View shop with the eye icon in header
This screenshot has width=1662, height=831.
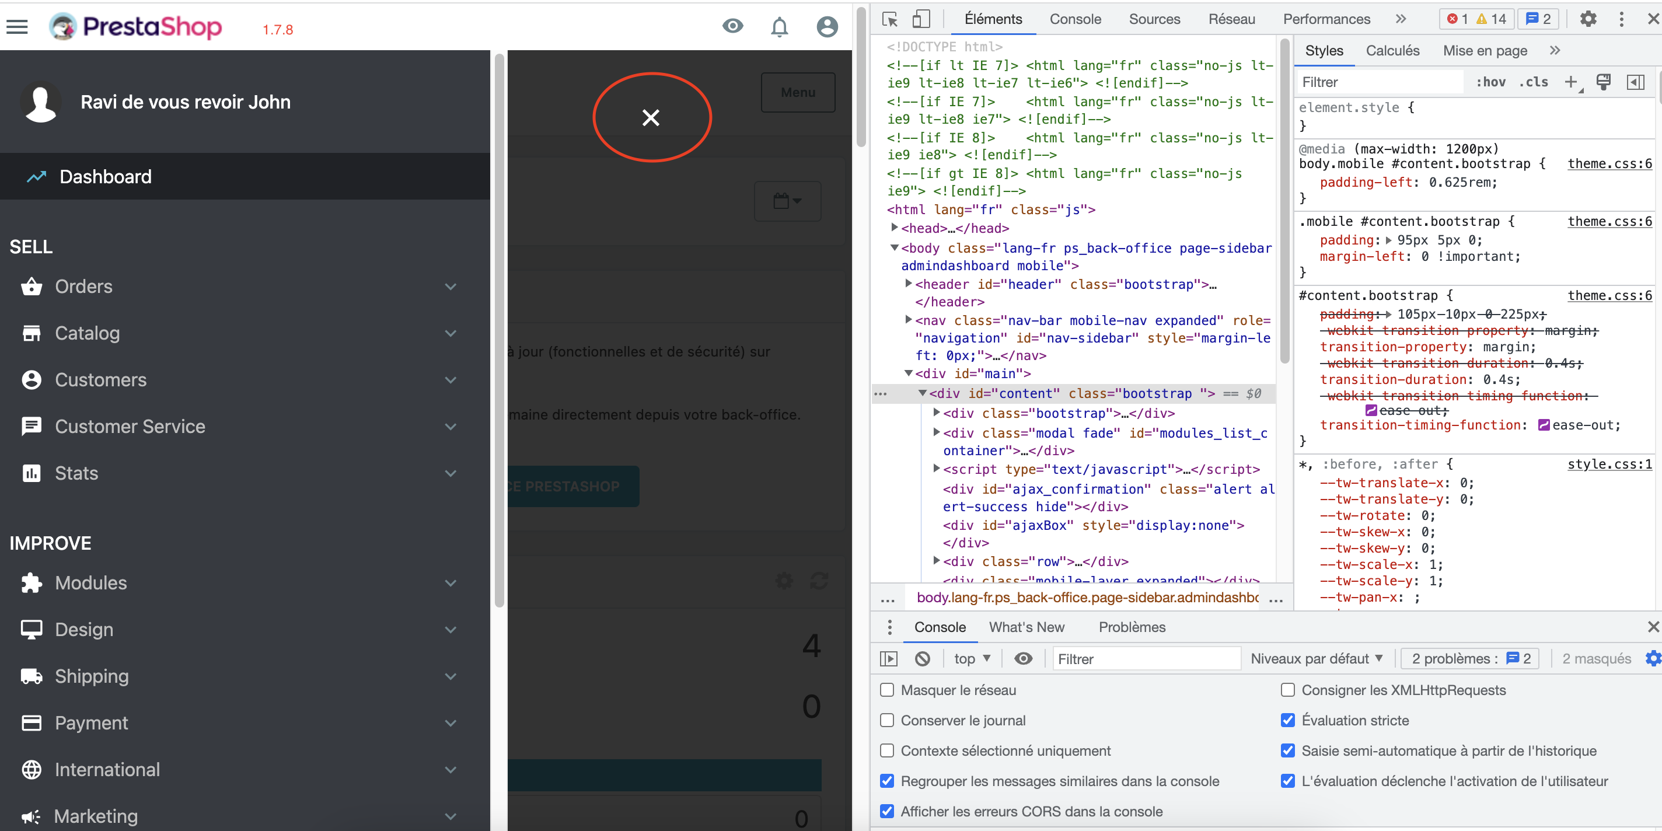coord(733,26)
